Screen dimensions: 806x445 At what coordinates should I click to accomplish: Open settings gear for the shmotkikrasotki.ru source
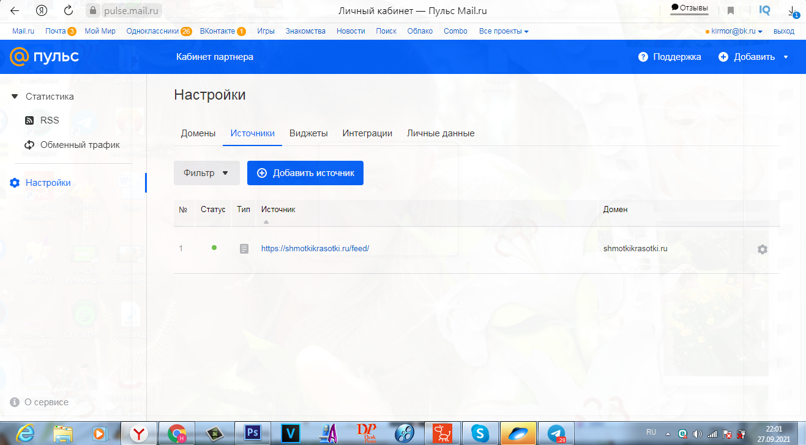(762, 249)
